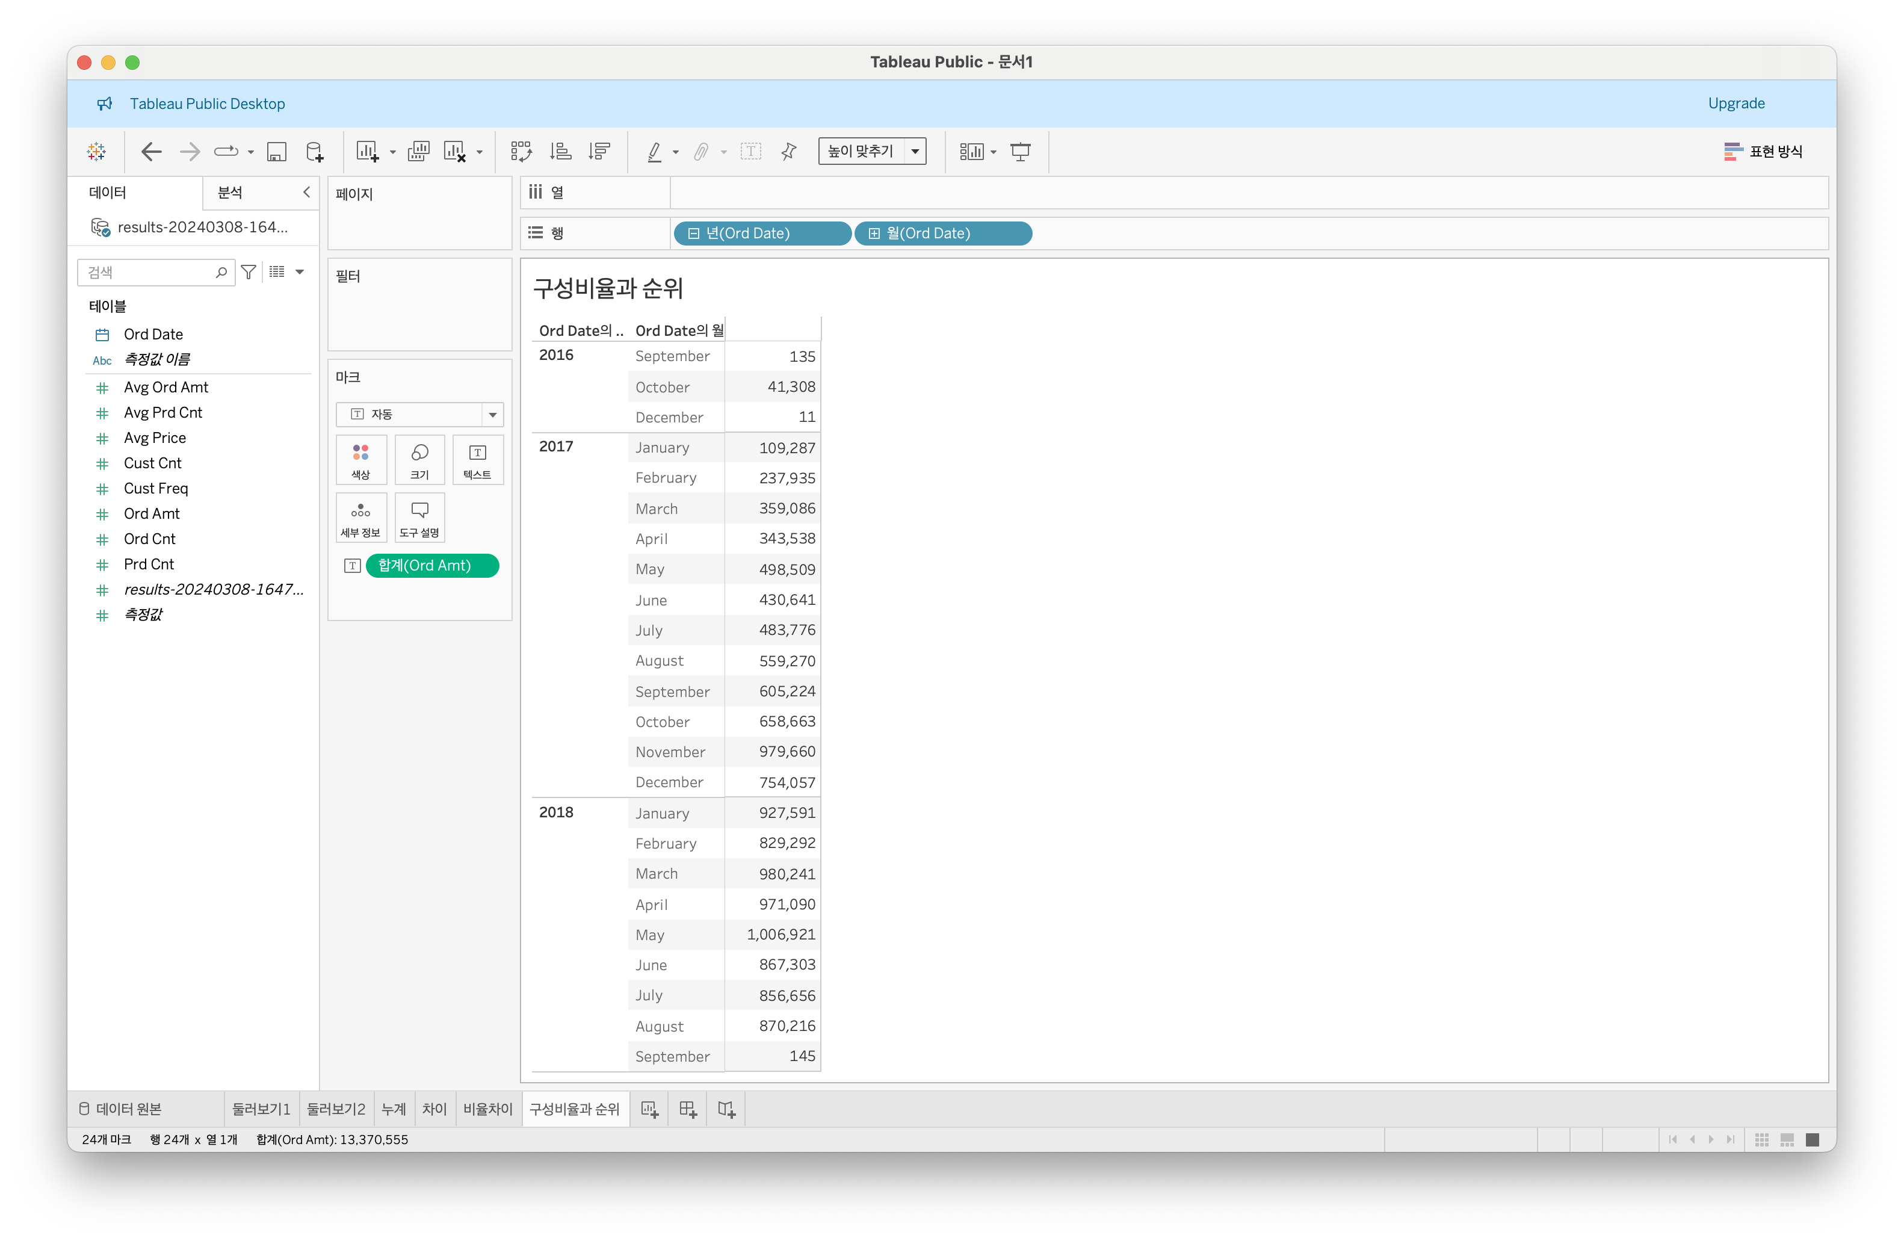This screenshot has height=1241, width=1904.
Task: Toggle the fix axes pin icon
Action: click(x=789, y=151)
